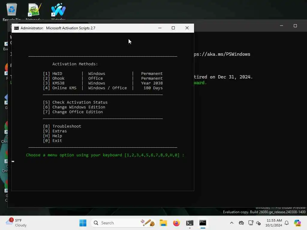
Task: Switch to the Command Prompt taskbar icon
Action: tap(203, 223)
